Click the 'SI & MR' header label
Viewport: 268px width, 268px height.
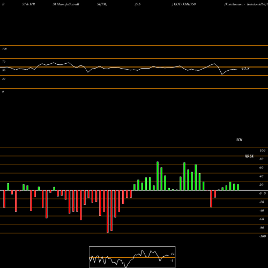pyautogui.click(x=28, y=4)
